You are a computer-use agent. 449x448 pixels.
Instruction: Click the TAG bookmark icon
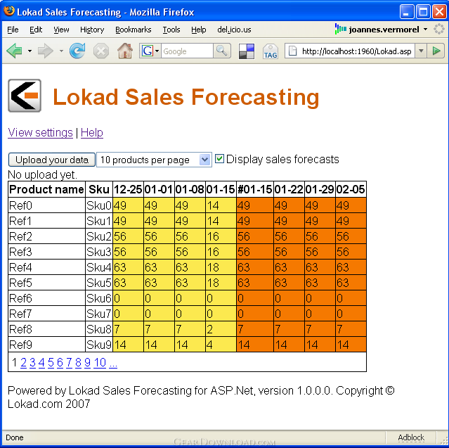click(271, 51)
